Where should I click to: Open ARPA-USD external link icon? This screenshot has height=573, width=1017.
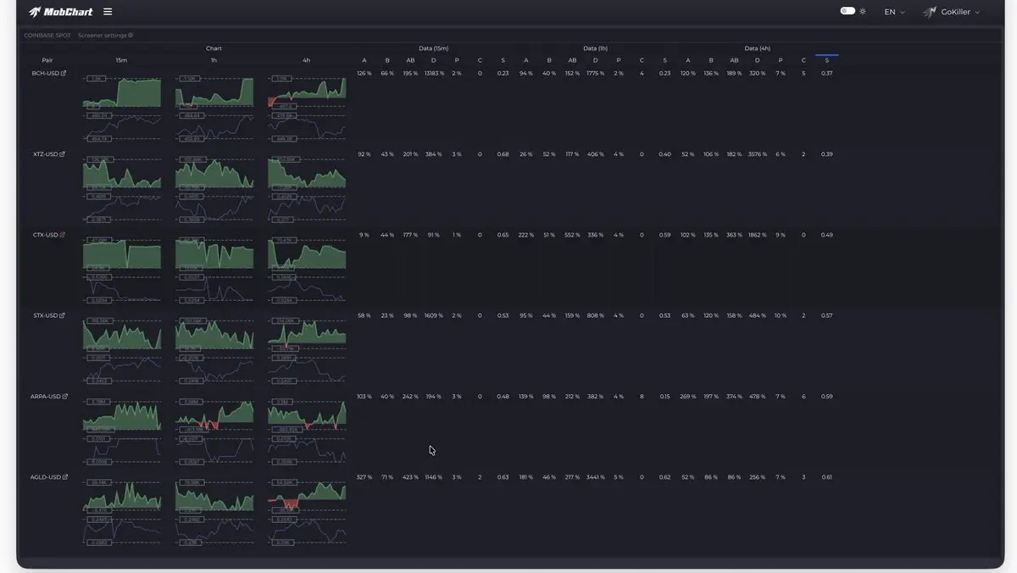(64, 397)
